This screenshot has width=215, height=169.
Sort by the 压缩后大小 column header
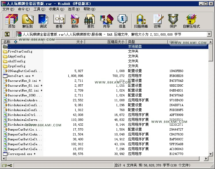tap(105, 42)
